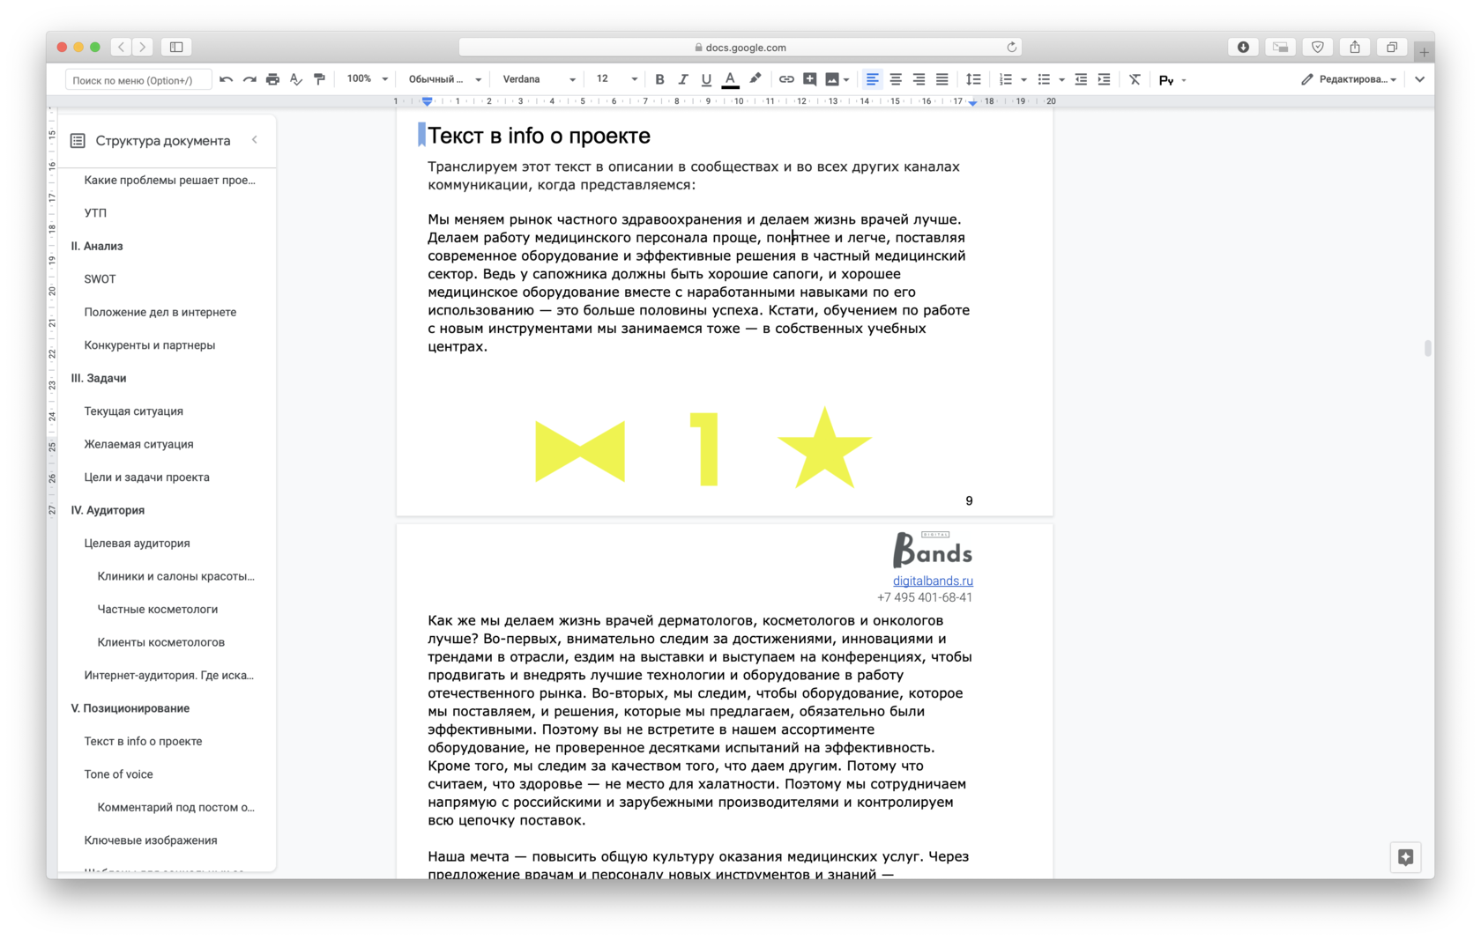Image resolution: width=1481 pixels, height=940 pixels.
Task: Open text color picker
Action: (x=730, y=79)
